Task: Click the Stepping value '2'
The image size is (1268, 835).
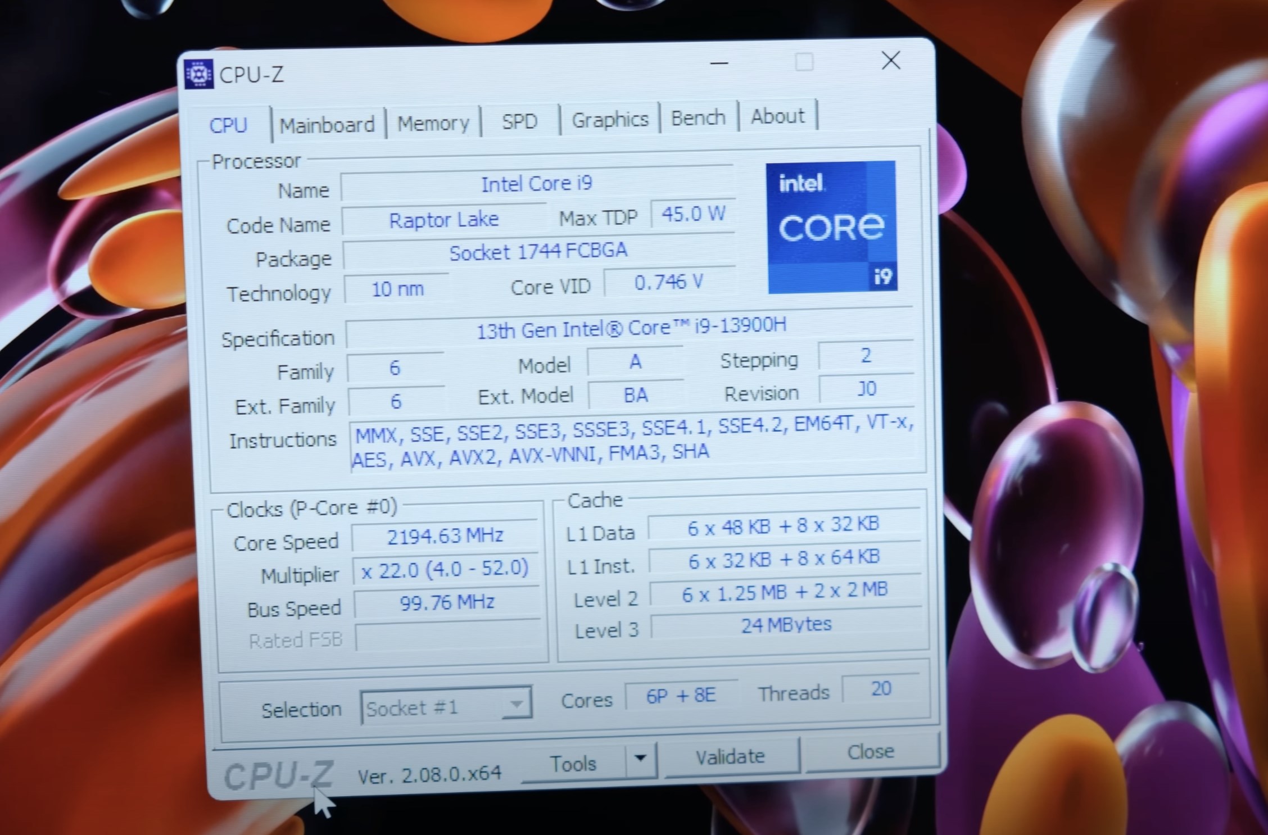Action: tap(866, 355)
